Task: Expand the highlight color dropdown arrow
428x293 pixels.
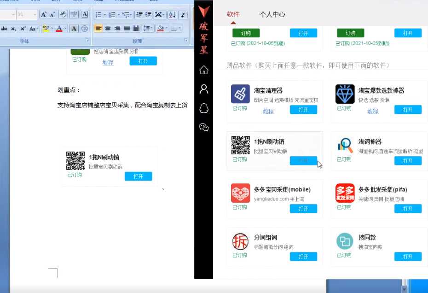Action: tap(52, 29)
